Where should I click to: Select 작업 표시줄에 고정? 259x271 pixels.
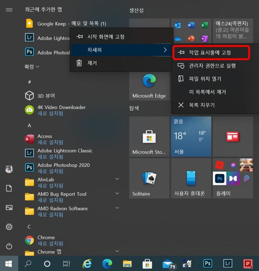211,52
